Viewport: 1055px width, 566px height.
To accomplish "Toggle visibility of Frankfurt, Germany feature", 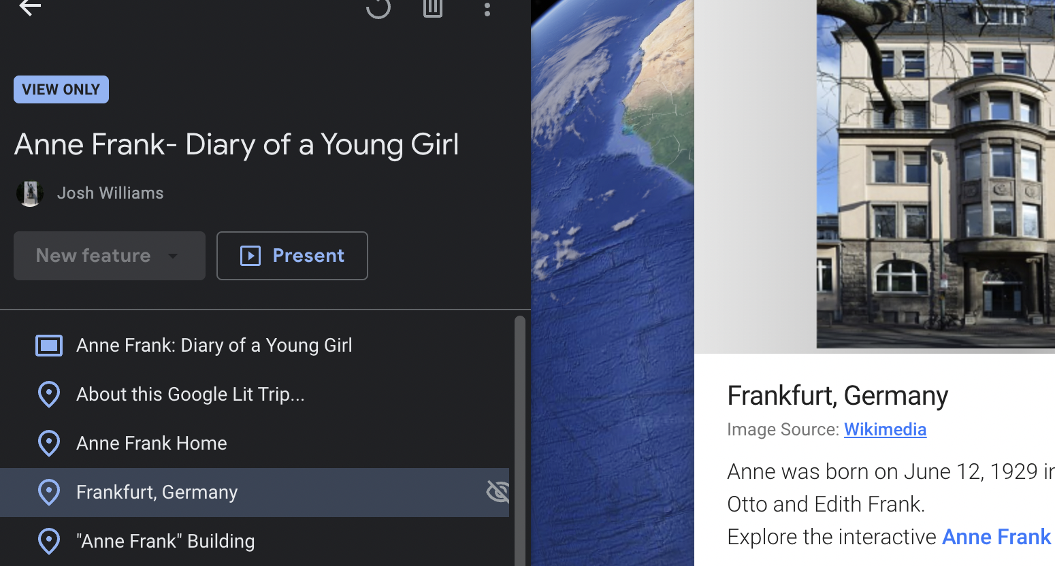I will (498, 491).
